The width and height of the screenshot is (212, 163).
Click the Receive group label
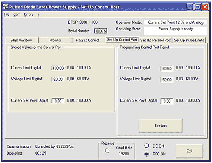108,144
